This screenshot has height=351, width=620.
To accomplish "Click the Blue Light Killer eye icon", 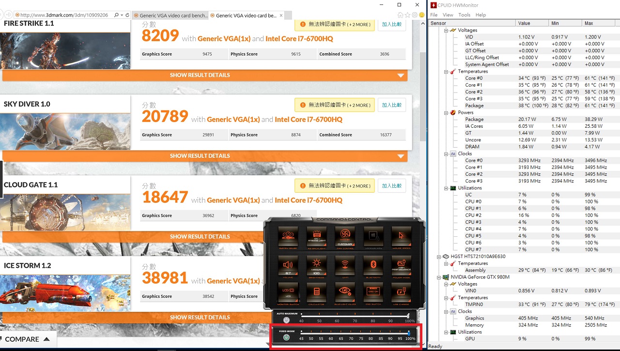I will click(x=345, y=292).
